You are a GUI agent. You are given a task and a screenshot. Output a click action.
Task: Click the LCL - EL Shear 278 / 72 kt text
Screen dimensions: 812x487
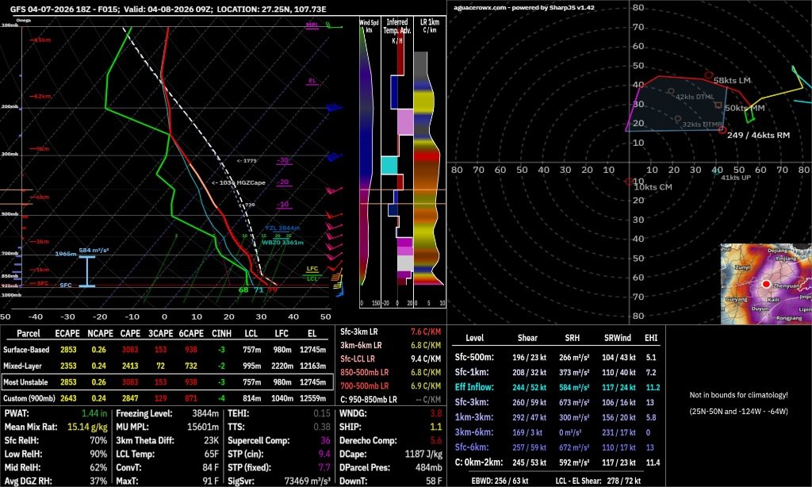(x=598, y=481)
